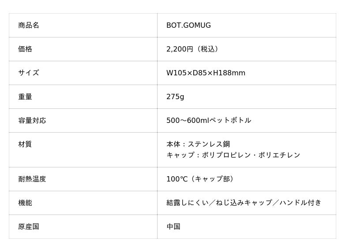Click the 原産国 label cell

[29, 227]
